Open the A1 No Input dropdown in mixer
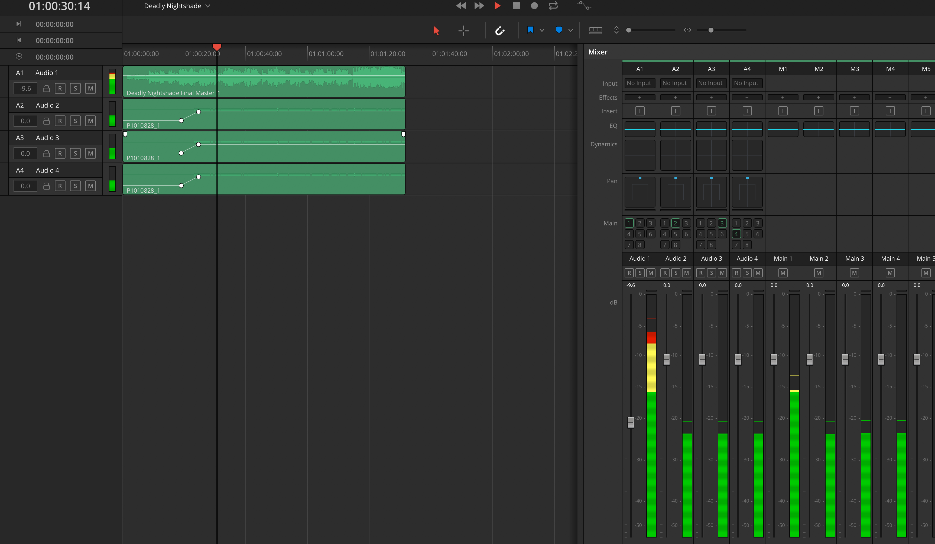935x544 pixels. pyautogui.click(x=640, y=83)
